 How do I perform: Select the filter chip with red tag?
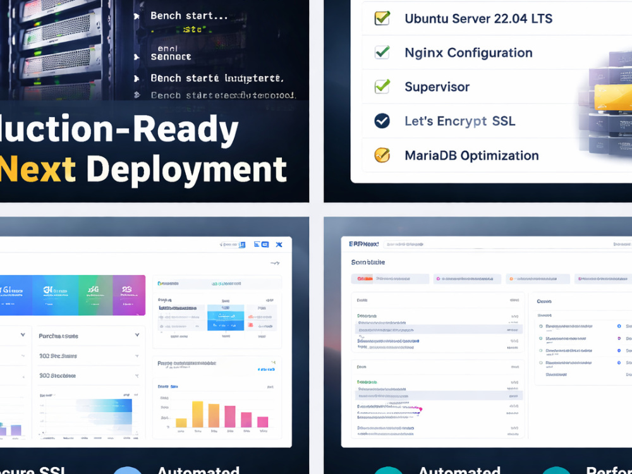390,279
